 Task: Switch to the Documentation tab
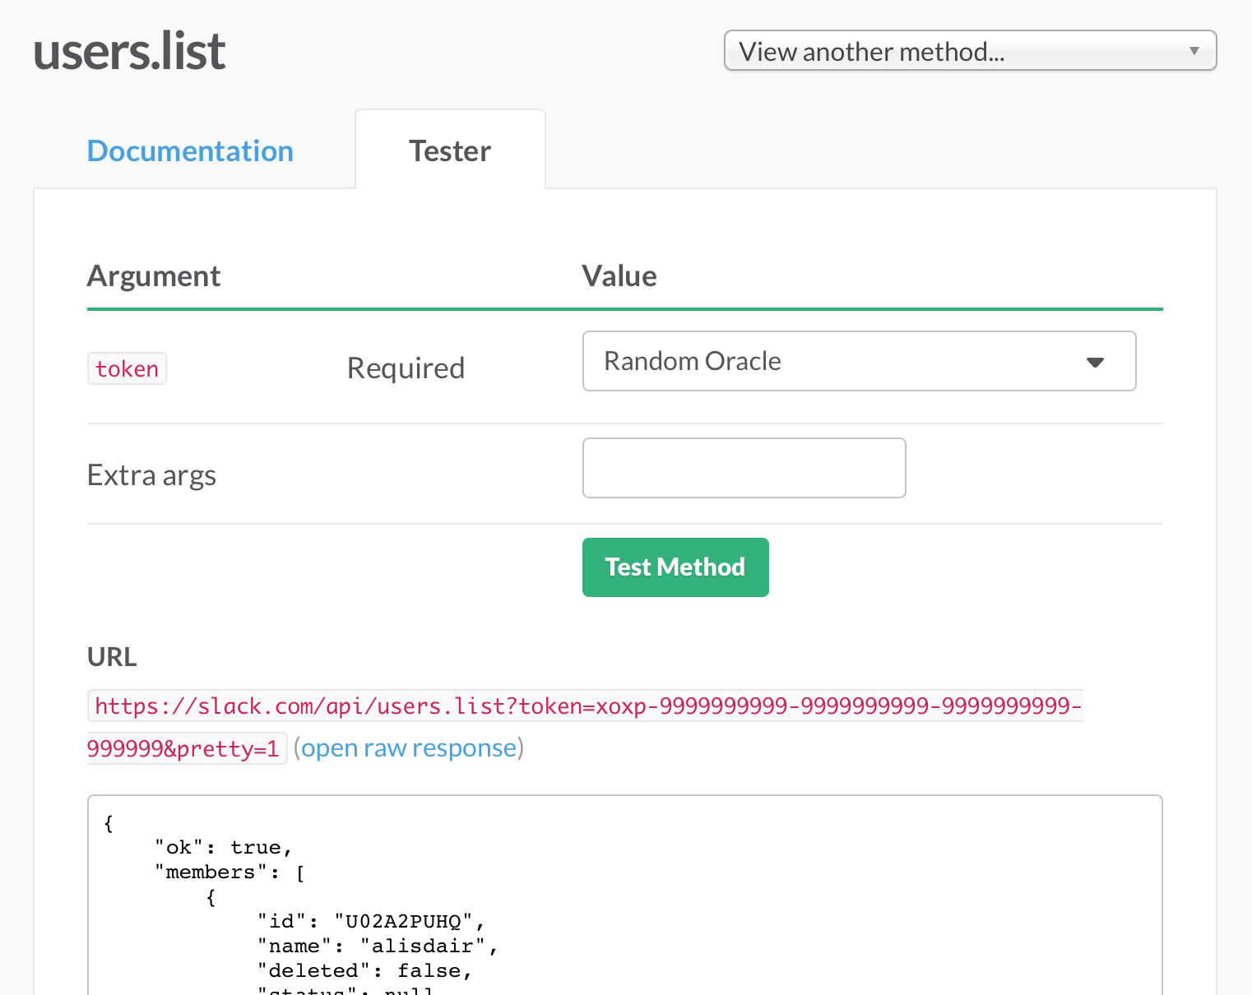[x=190, y=150]
